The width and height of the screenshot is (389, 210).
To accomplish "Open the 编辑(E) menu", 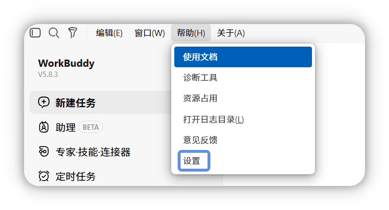I will tap(109, 33).
